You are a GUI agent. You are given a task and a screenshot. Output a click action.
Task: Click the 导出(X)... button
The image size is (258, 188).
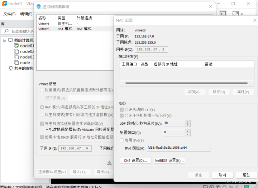pyautogui.click(x=104, y=172)
